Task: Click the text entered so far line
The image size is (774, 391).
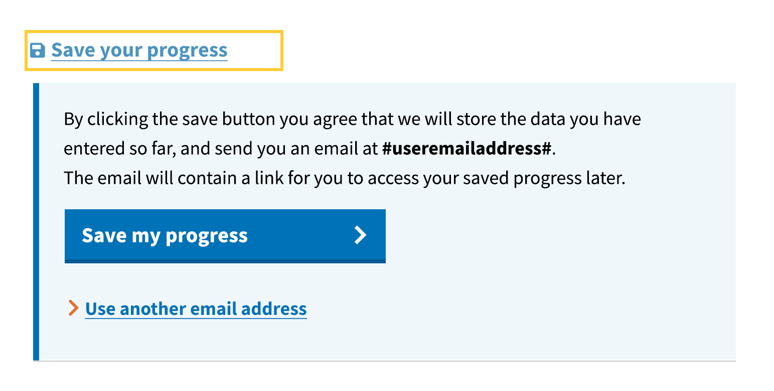Action: tap(120, 149)
